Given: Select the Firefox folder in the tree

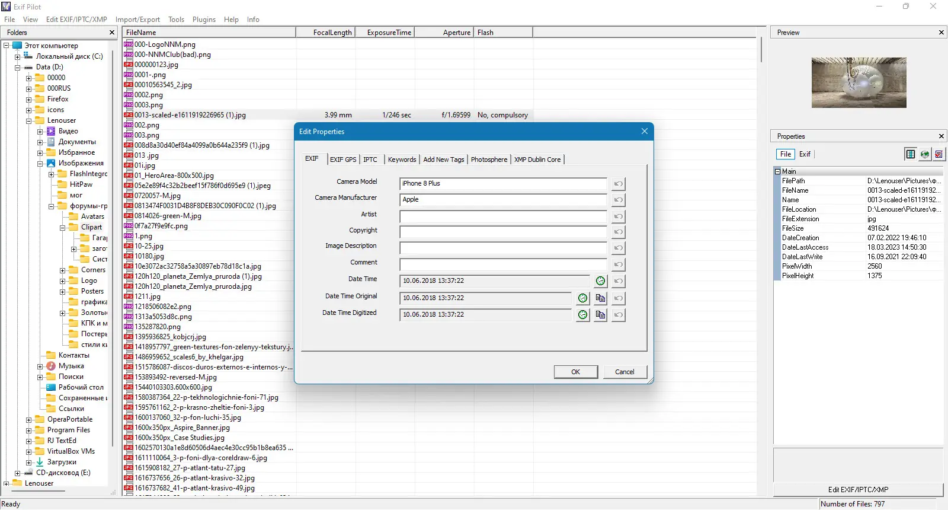Looking at the screenshot, I should [x=57, y=100].
